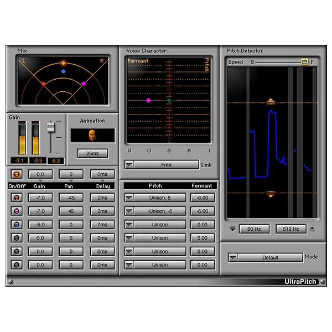Click the Default mode button
The width and height of the screenshot is (332, 332).
pyautogui.click(x=270, y=258)
